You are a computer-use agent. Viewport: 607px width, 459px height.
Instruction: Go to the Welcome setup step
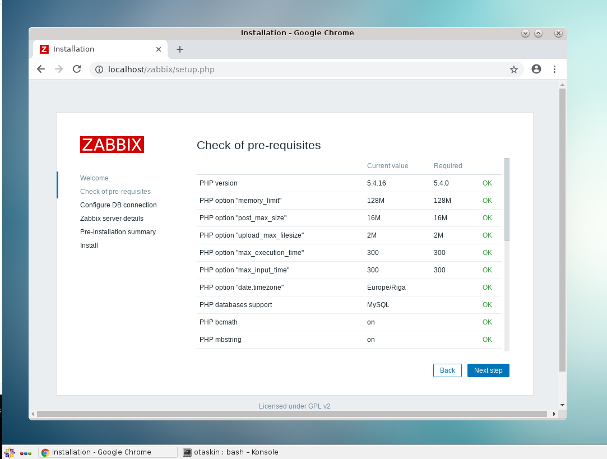coord(94,178)
